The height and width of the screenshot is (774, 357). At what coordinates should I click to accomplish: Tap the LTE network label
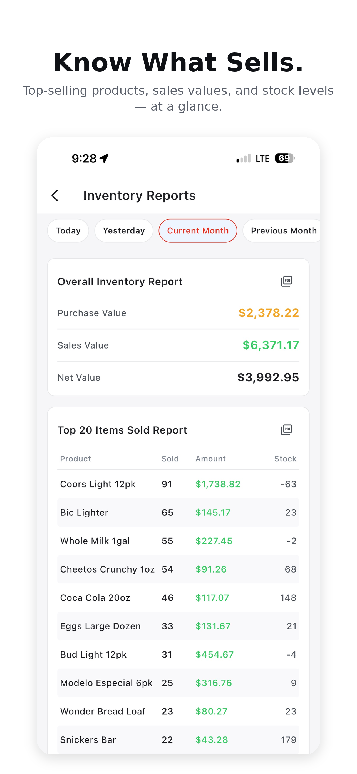point(262,159)
